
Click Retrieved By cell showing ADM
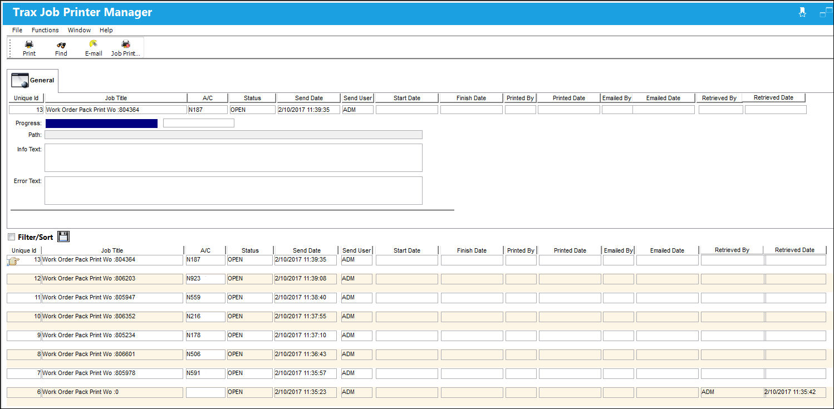732,392
